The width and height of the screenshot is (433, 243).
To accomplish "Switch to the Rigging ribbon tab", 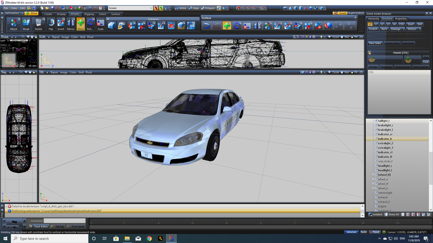I will click(x=89, y=14).
